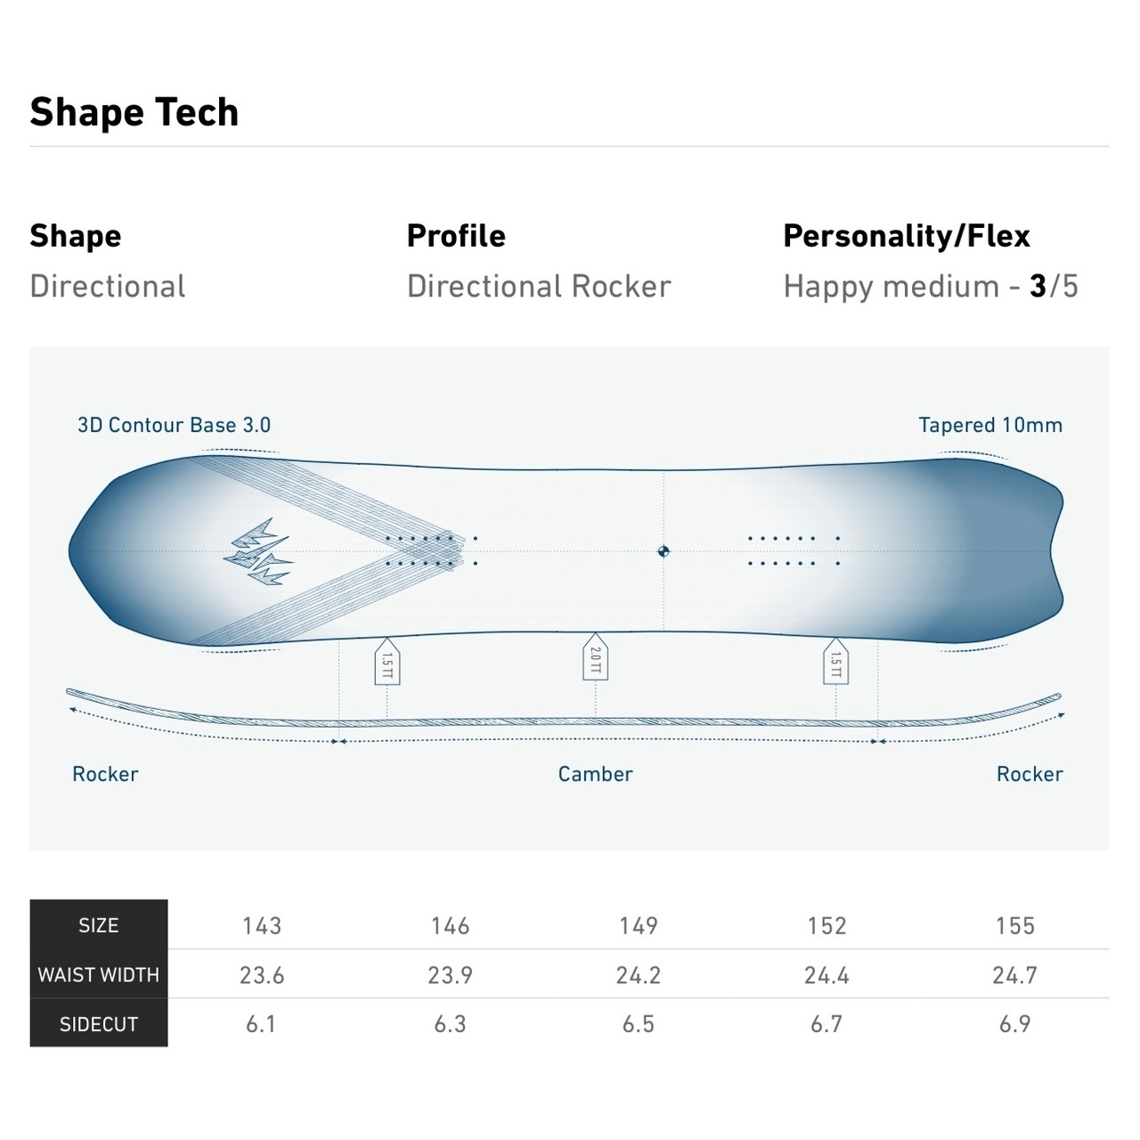Click the Camber profile label
This screenshot has height=1140, width=1140.
click(595, 774)
